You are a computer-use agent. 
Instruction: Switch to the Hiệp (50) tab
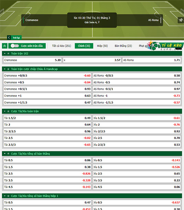point(102,46)
